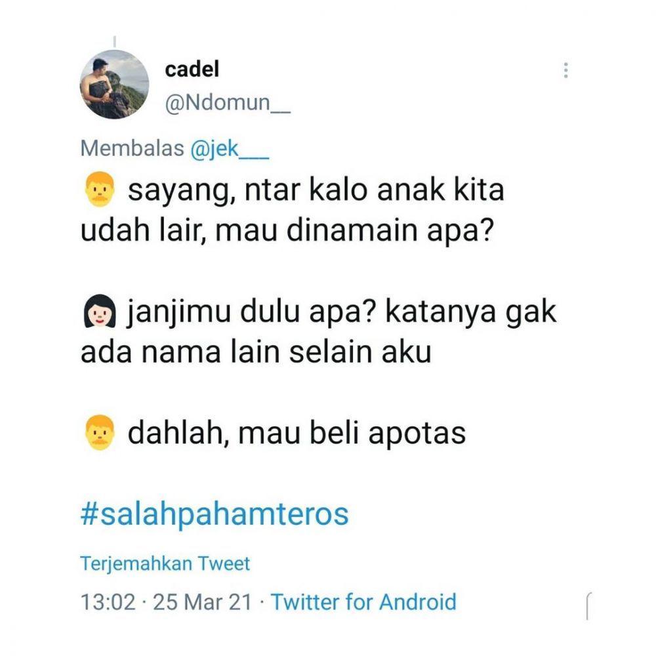Click the man emoji before 'sayang'

[100, 189]
